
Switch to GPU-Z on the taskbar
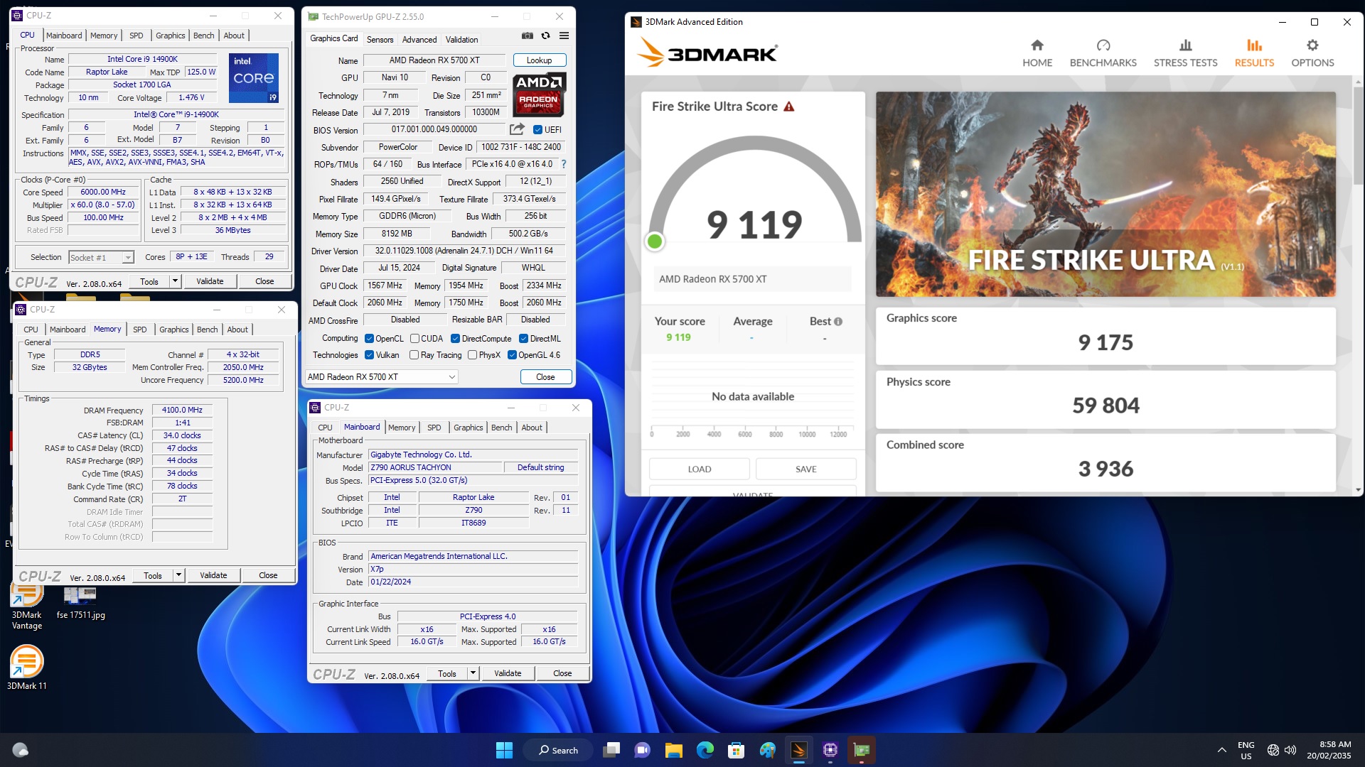click(861, 750)
